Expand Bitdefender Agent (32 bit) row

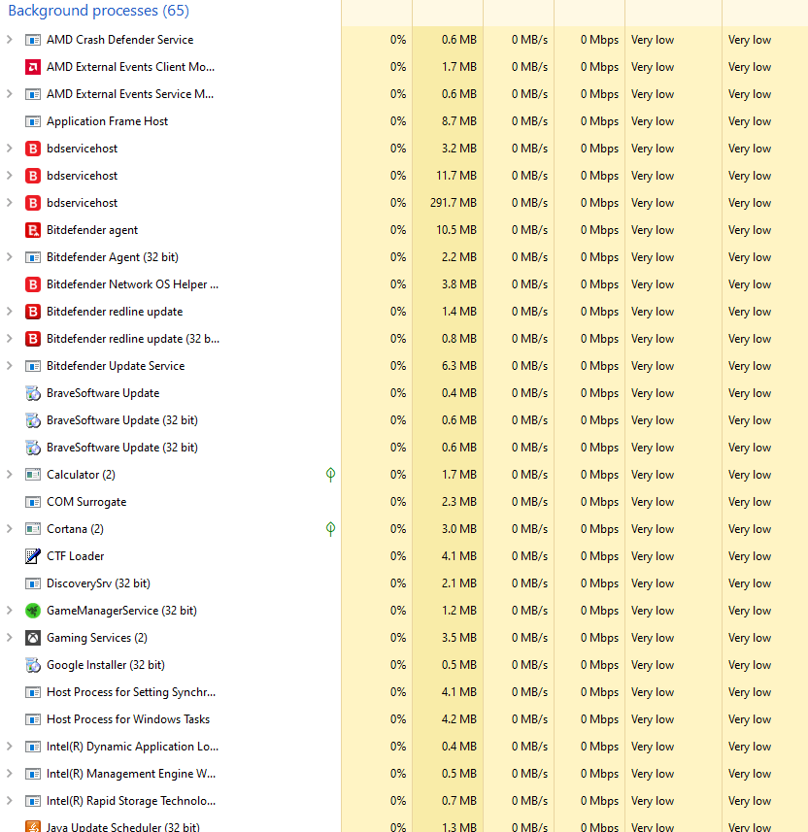(x=9, y=257)
